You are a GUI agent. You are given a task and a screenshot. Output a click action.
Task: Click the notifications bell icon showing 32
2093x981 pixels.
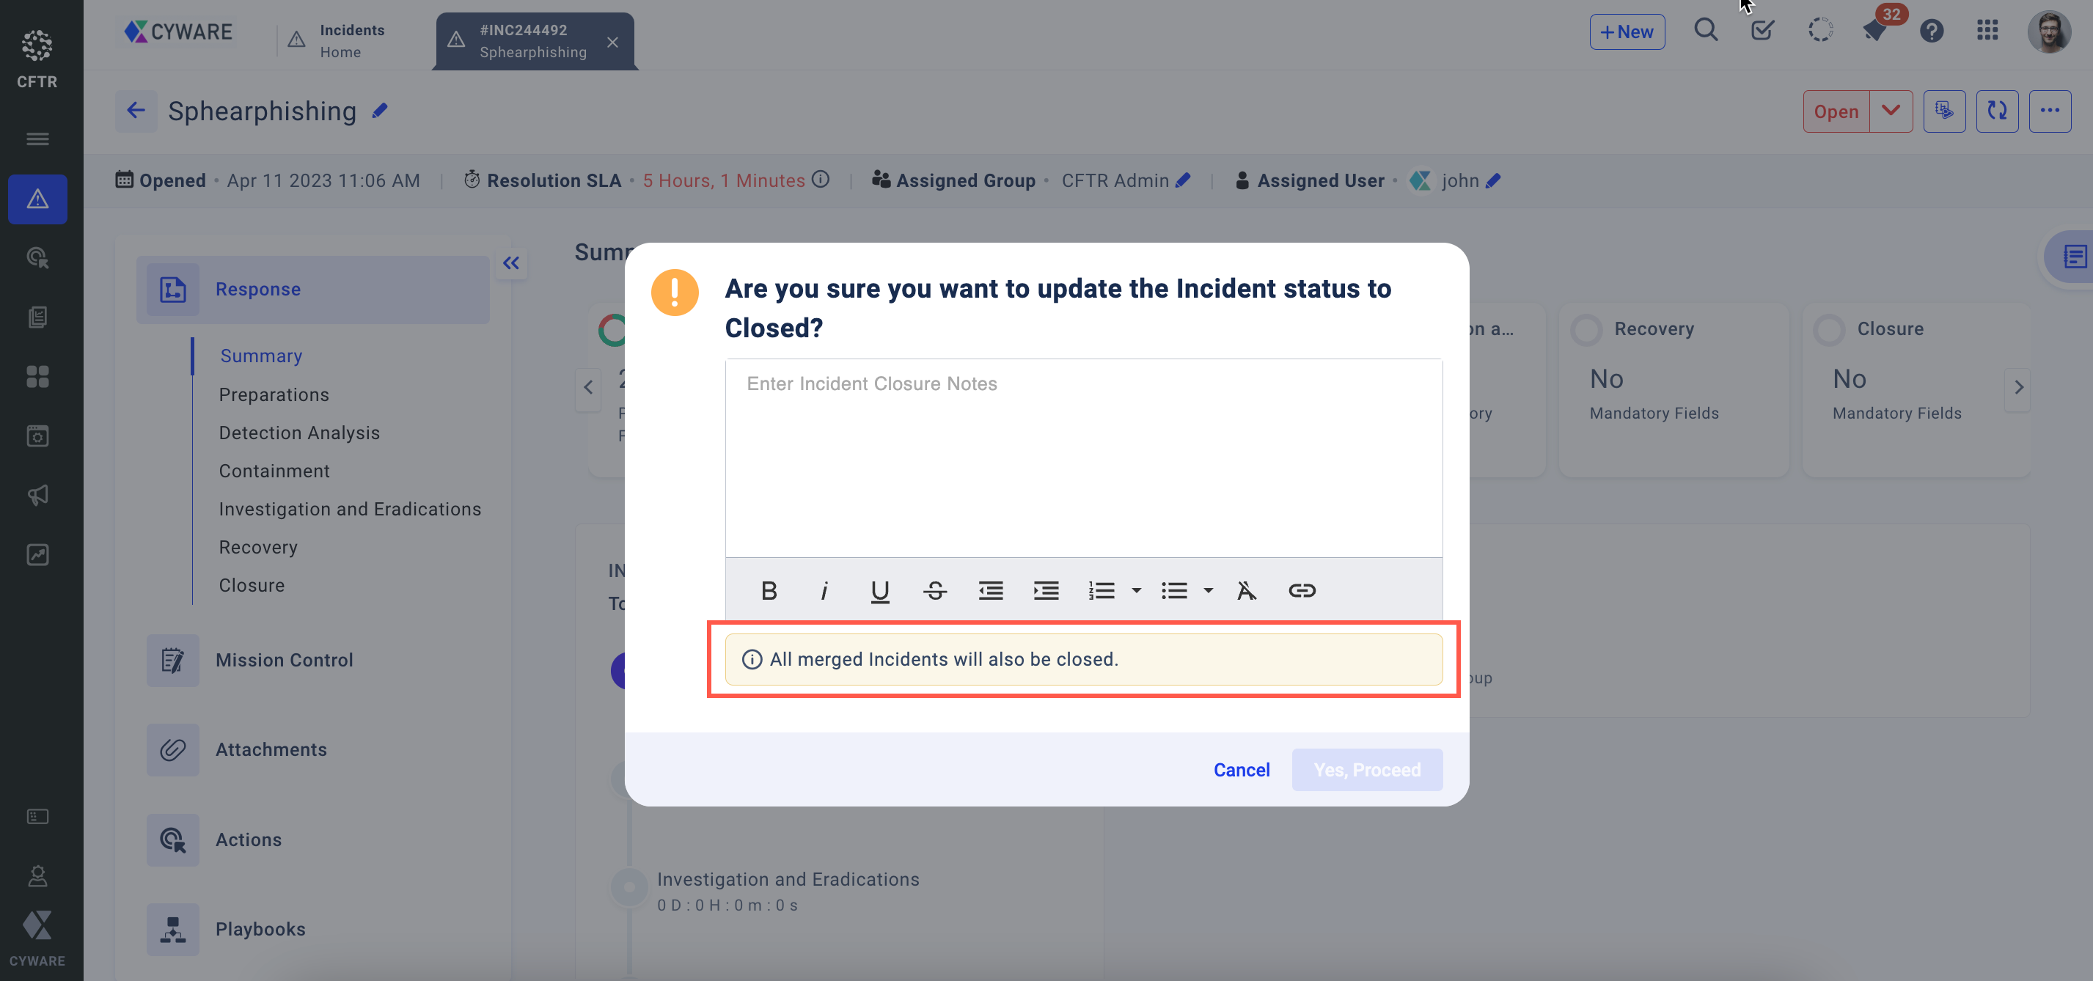click(1877, 29)
